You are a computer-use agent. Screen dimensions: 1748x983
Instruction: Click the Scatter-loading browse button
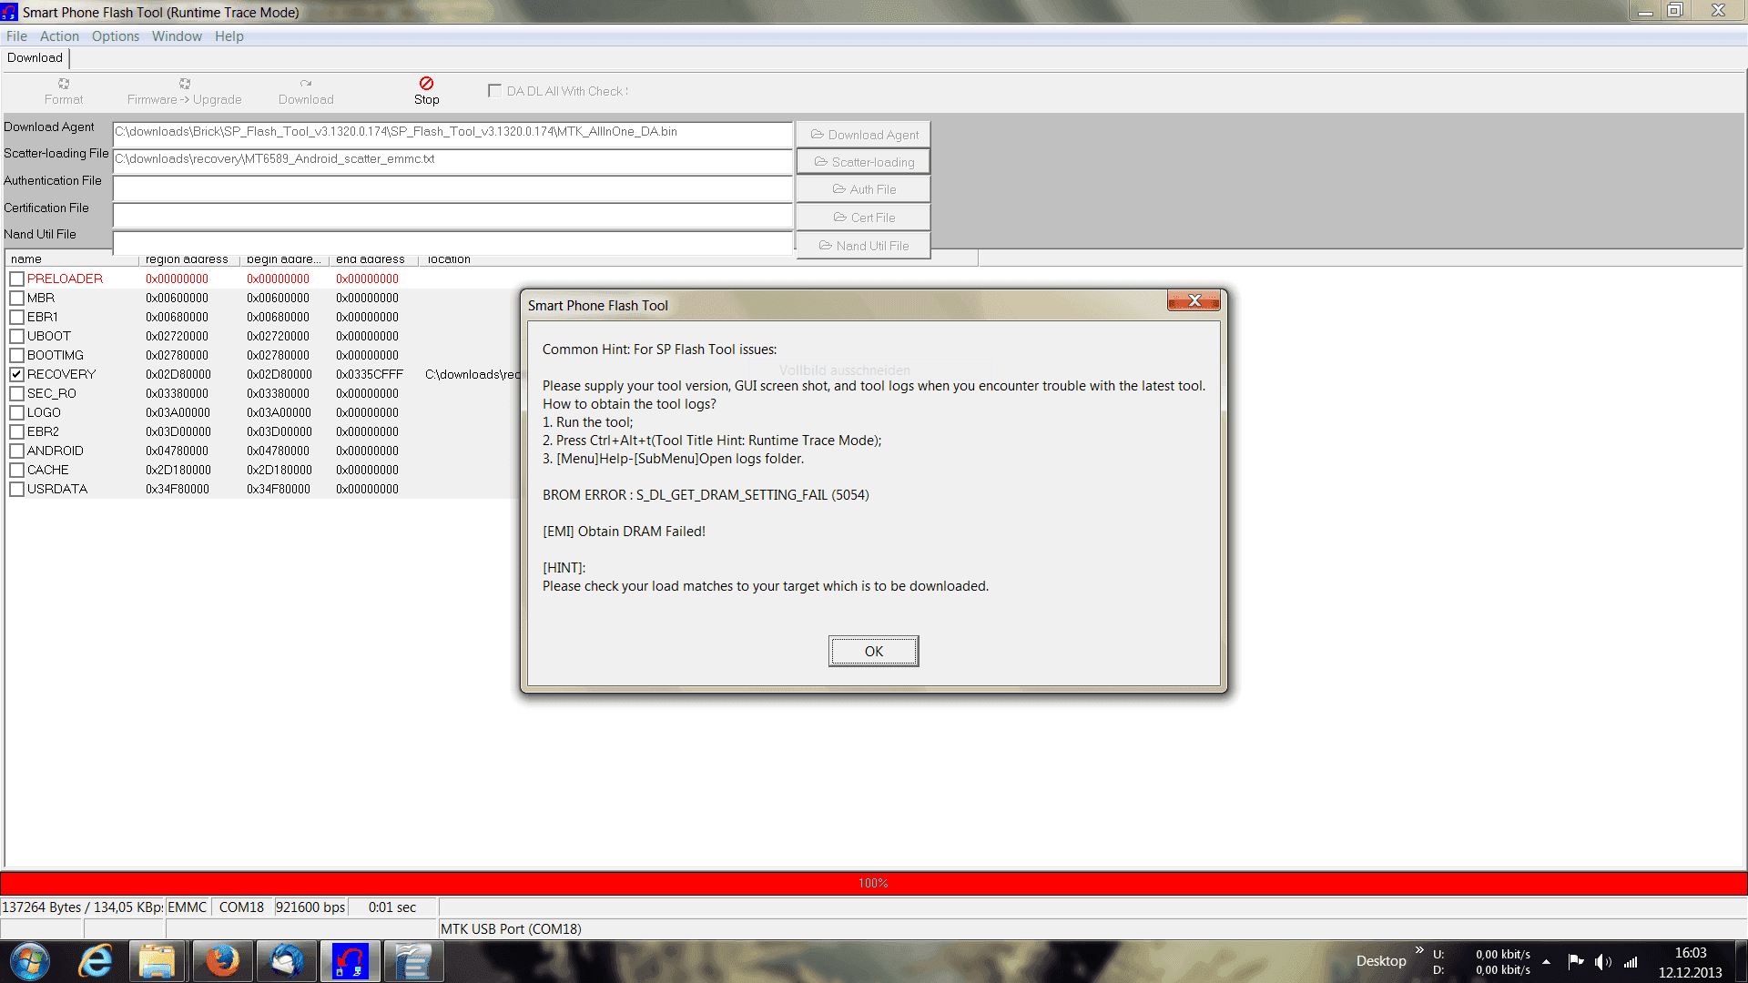coord(864,162)
